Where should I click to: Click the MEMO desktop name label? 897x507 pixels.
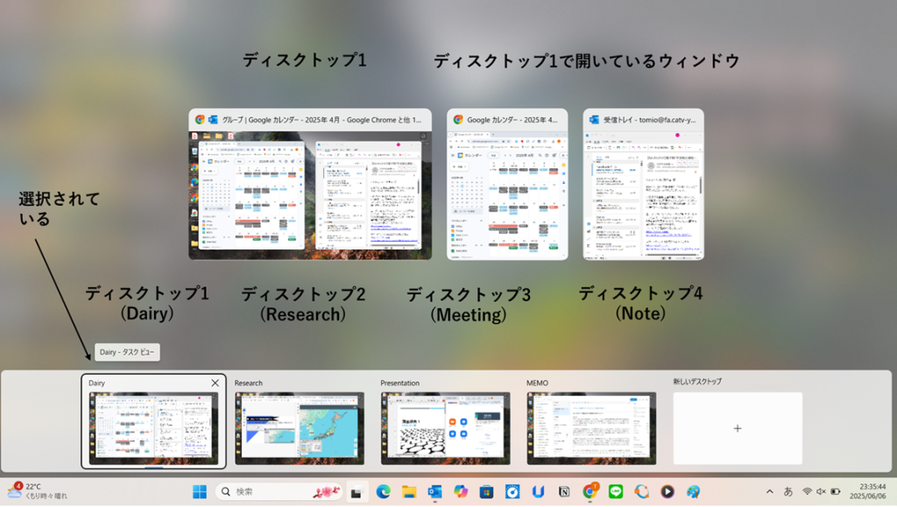537,383
